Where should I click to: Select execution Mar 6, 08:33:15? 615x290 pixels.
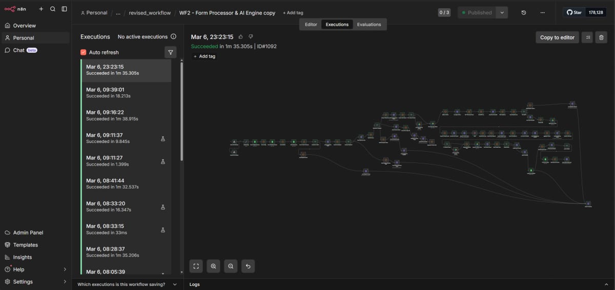tap(126, 229)
